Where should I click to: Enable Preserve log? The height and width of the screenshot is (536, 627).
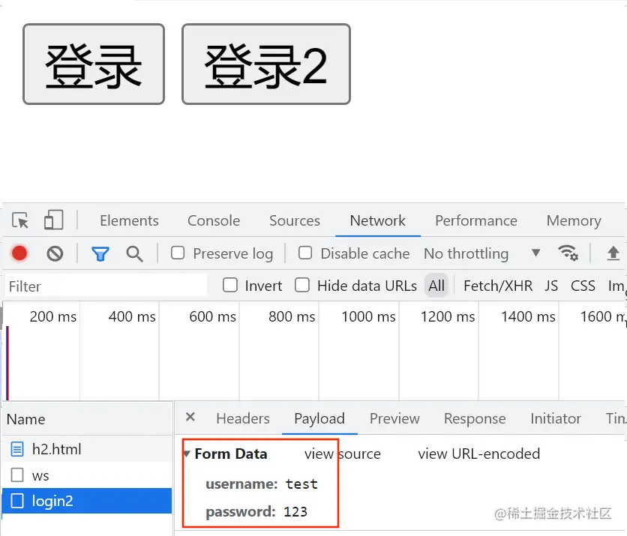point(178,253)
